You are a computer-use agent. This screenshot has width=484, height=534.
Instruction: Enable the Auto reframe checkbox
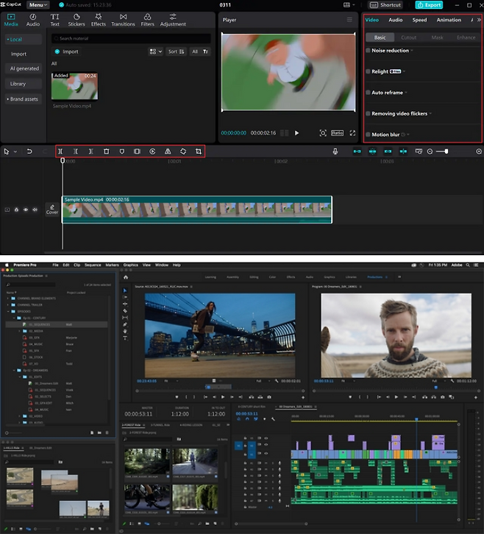pos(369,93)
